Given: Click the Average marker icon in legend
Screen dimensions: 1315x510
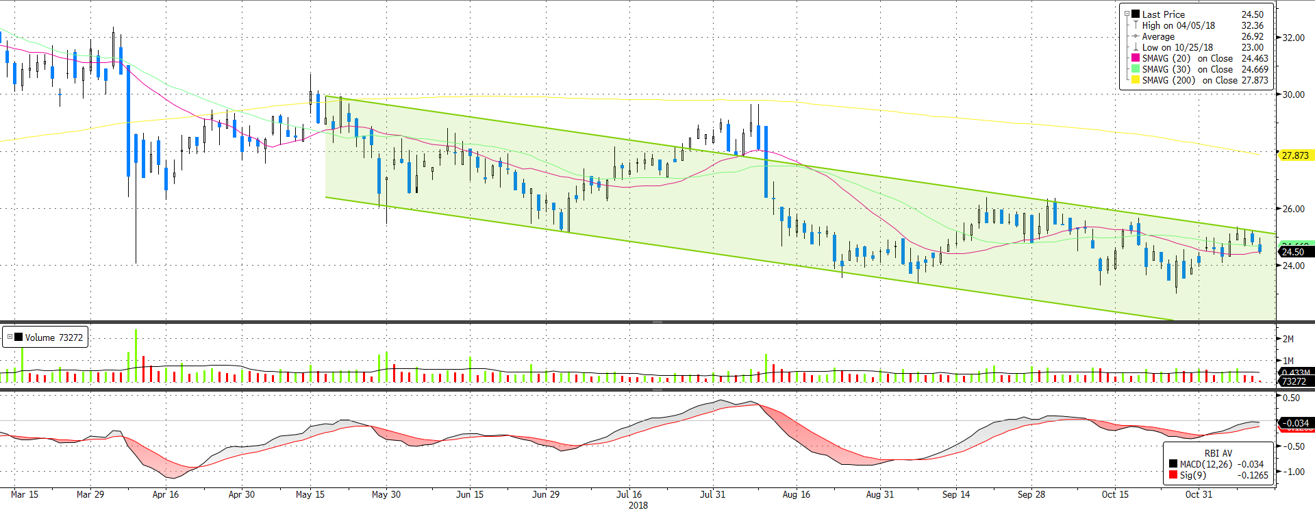Looking at the screenshot, I should point(1136,36).
